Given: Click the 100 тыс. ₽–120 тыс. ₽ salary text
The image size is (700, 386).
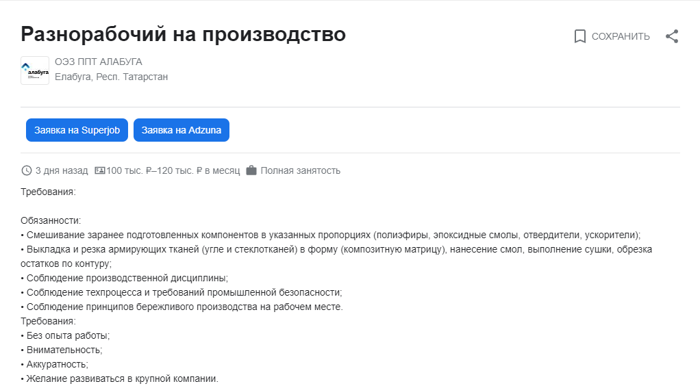Looking at the screenshot, I should (x=173, y=170).
